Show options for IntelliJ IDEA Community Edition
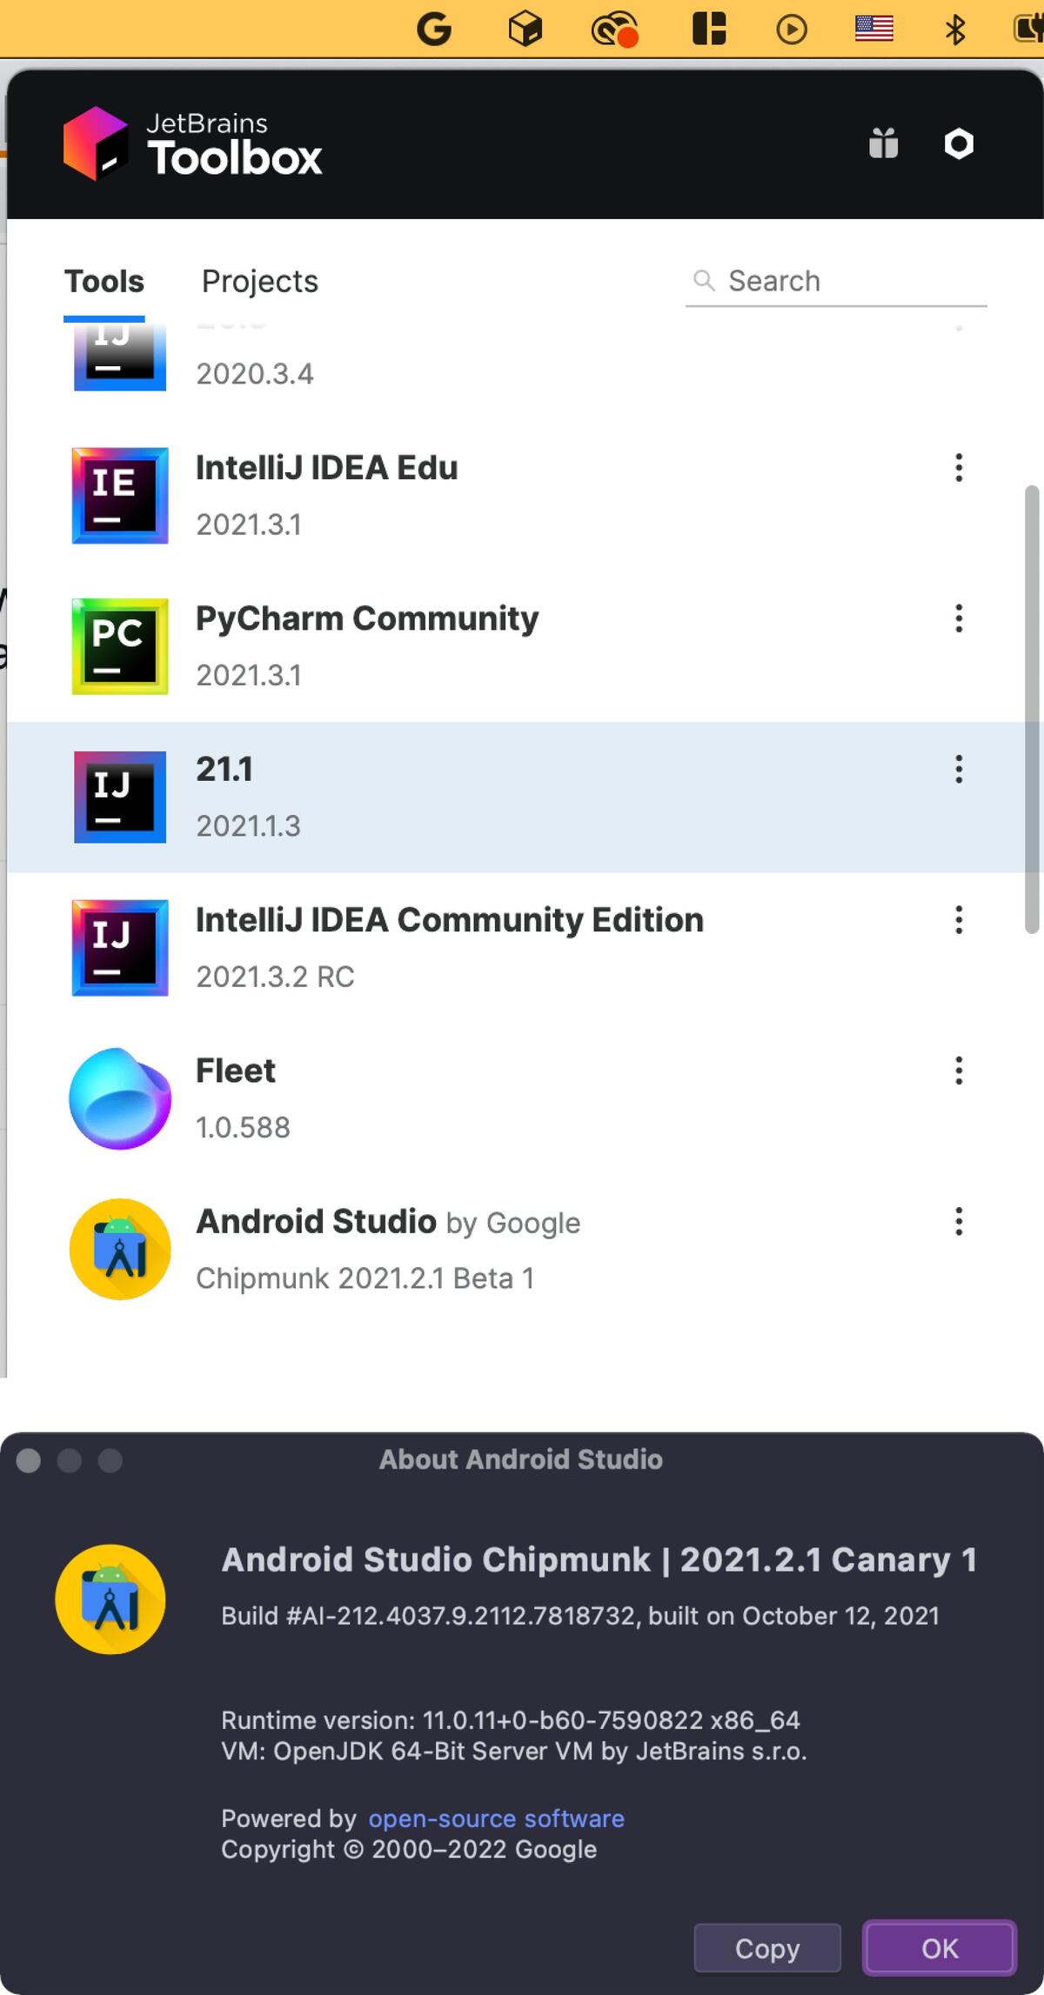Viewport: 1044px width, 1995px height. 959,919
